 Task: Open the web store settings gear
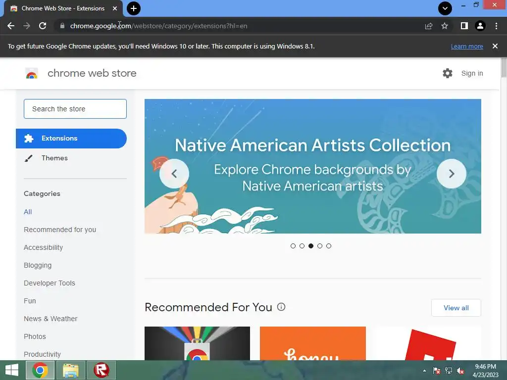click(x=448, y=73)
